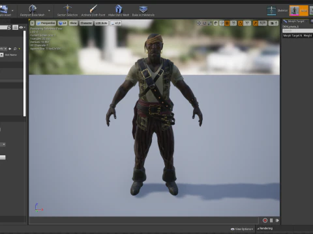
Task: Click the grid view button in left panel
Action: (15, 27)
